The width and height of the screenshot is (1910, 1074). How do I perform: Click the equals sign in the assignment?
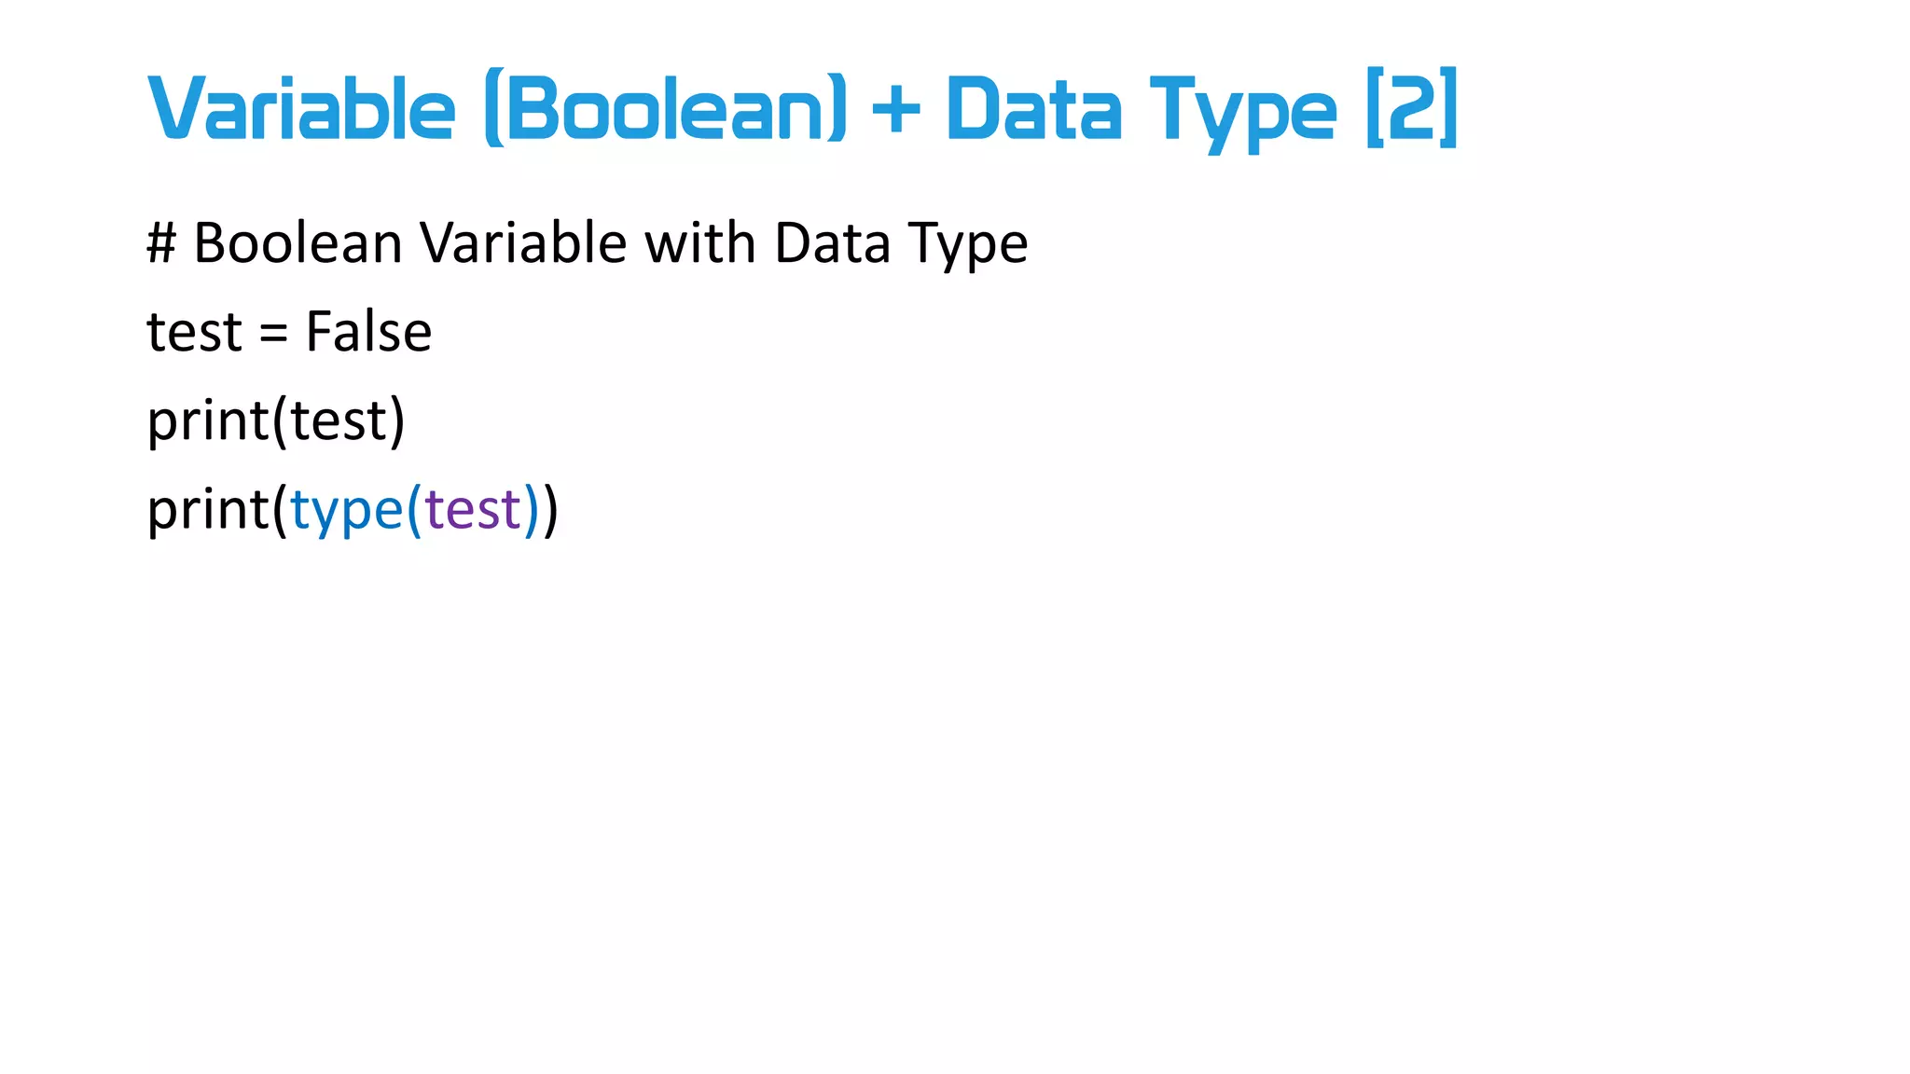click(273, 335)
